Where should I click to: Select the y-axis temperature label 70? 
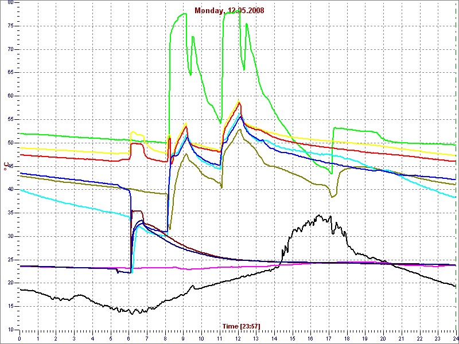[x=10, y=49]
